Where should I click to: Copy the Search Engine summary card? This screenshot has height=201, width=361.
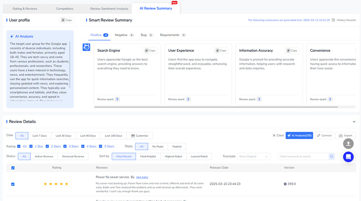tap(150, 51)
